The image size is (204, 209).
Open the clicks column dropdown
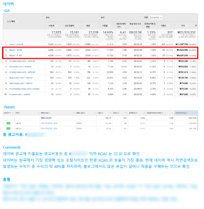click(126, 113)
